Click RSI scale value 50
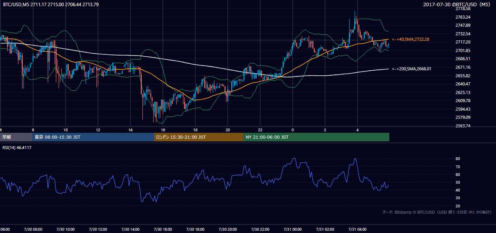This screenshot has width=496, height=233. (x=458, y=182)
